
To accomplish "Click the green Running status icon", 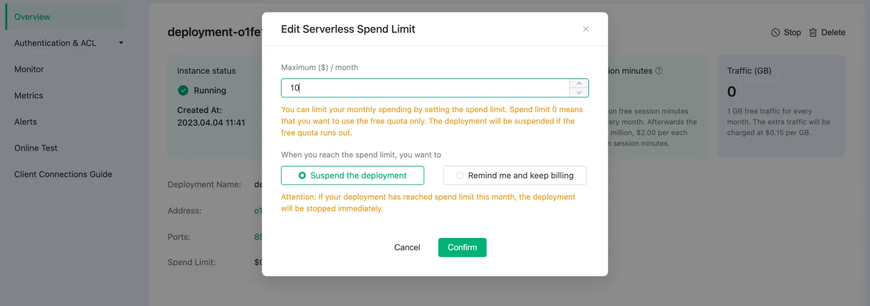I will click(x=183, y=90).
